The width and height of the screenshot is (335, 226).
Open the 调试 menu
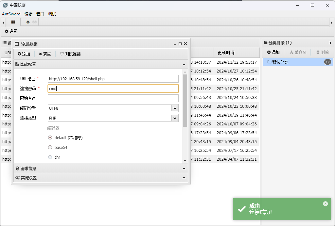point(52,14)
